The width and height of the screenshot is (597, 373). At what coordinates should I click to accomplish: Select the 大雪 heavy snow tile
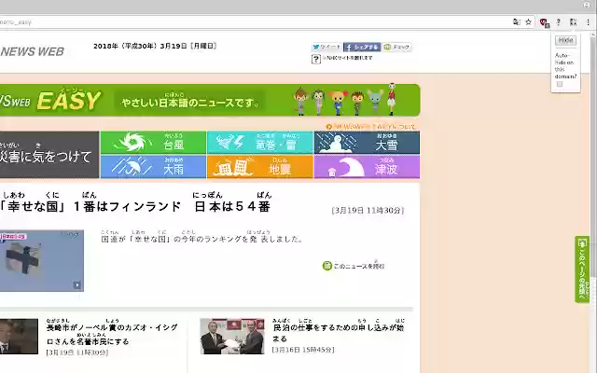point(367,143)
